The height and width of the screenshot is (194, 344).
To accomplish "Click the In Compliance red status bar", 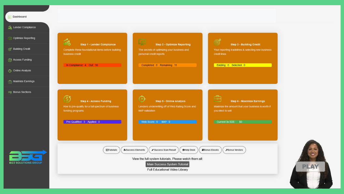I will [x=92, y=65].
